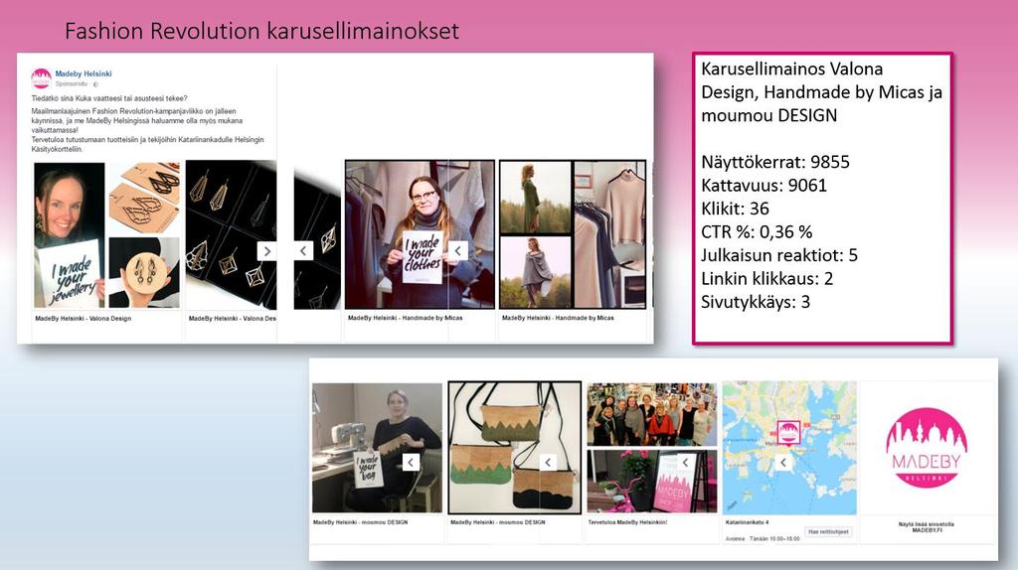Open the earring on round wooden disc photo
The height and width of the screenshot is (570, 1018).
(143, 272)
